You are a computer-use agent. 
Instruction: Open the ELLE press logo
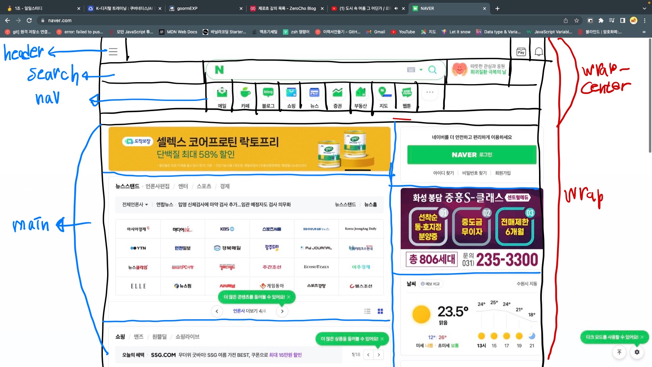point(138,286)
